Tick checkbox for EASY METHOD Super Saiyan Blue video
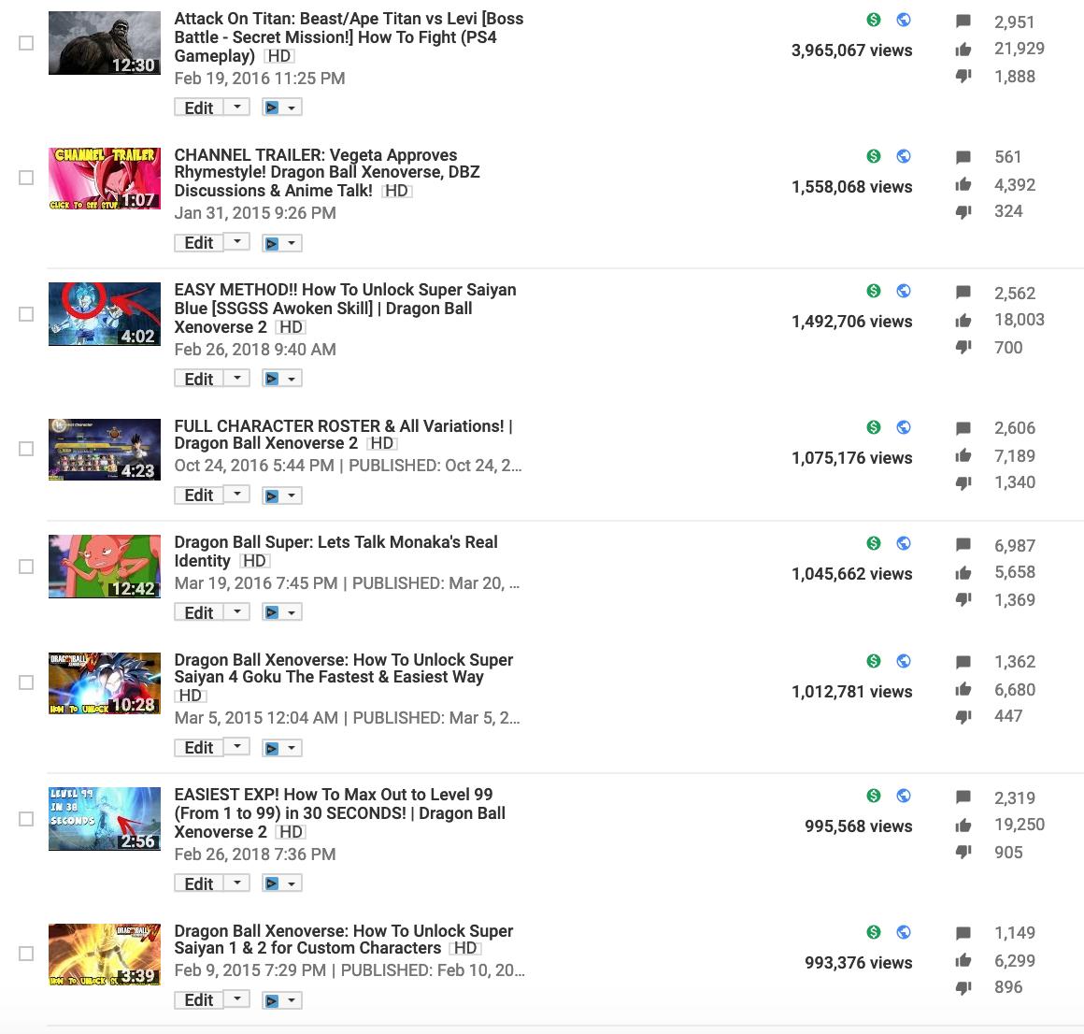This screenshot has width=1084, height=1034. [x=26, y=314]
